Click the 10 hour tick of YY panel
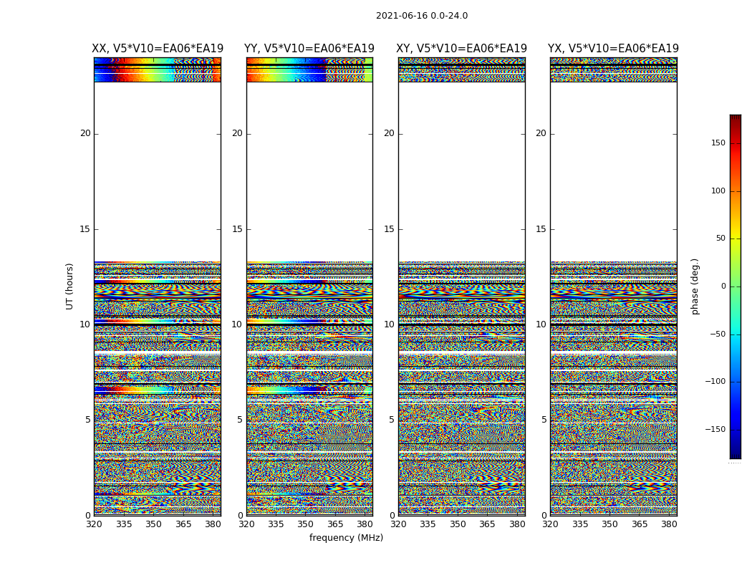This screenshot has width=752, height=573. point(237,324)
